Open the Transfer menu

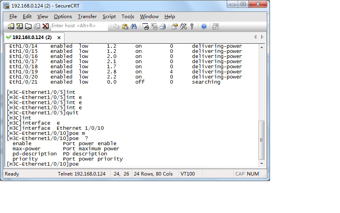(x=87, y=17)
